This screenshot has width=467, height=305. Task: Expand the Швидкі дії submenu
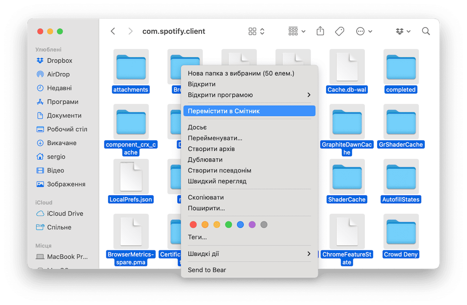(249, 254)
